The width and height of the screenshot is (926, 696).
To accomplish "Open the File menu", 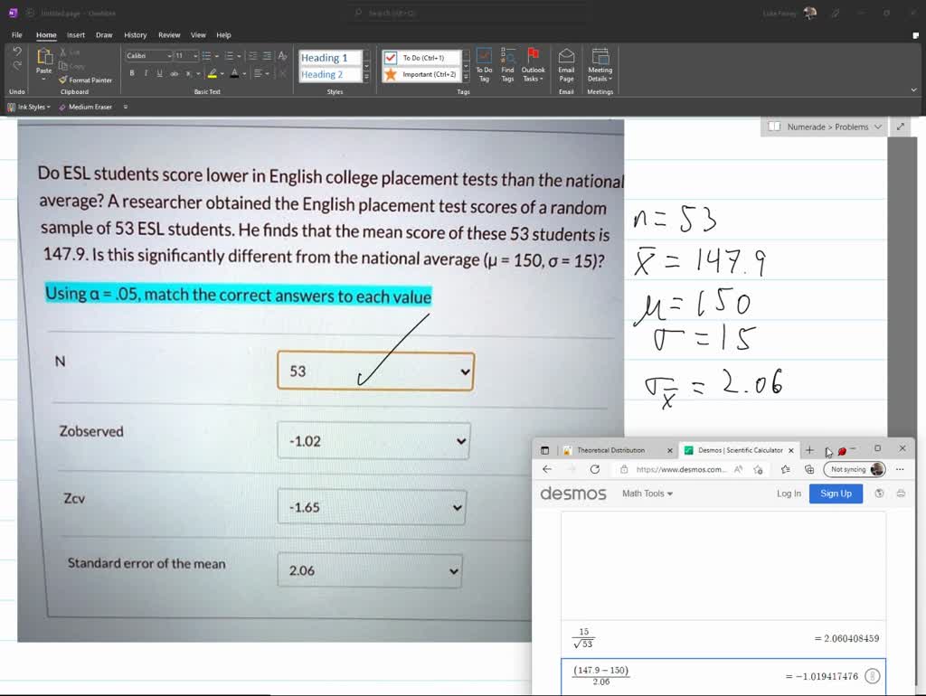I will click(17, 35).
